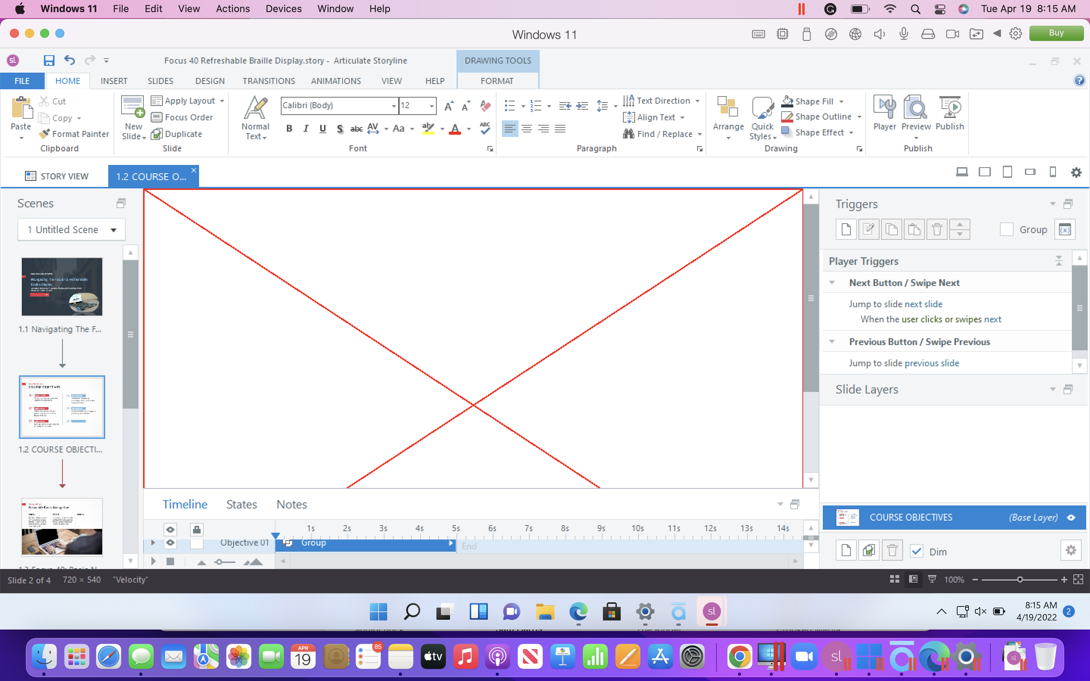This screenshot has height=681, width=1090.
Task: Create a new trigger in Triggers panel
Action: click(846, 229)
